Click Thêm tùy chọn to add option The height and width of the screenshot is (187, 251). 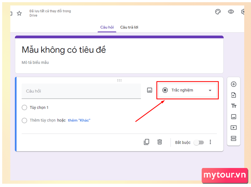pyautogui.click(x=43, y=120)
